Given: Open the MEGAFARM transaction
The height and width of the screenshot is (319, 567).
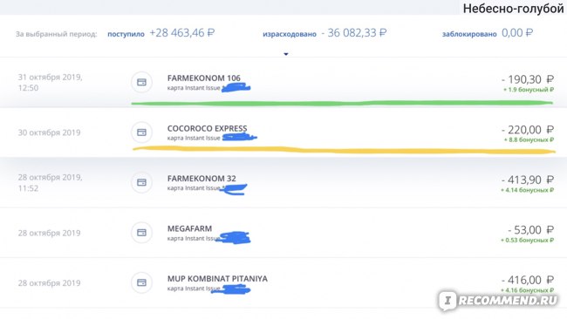Looking at the screenshot, I should coord(283,233).
